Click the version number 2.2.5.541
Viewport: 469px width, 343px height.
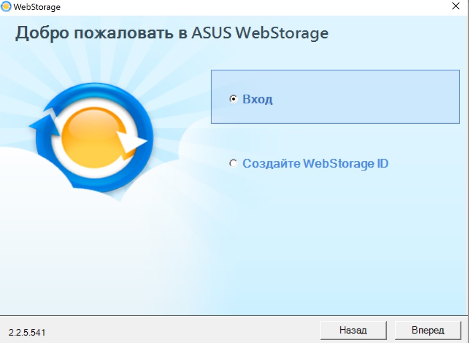click(27, 333)
